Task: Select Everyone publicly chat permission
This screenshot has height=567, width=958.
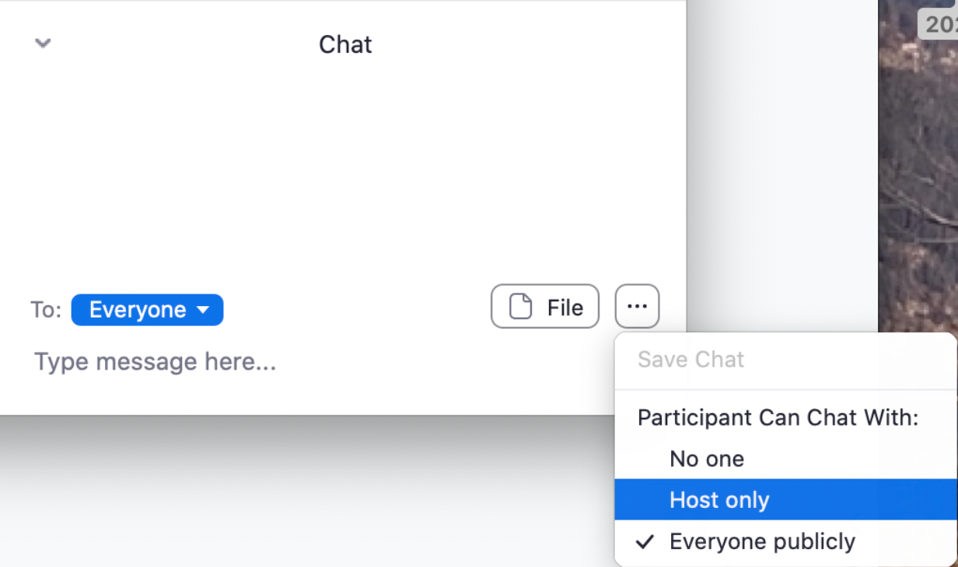Action: 762,541
